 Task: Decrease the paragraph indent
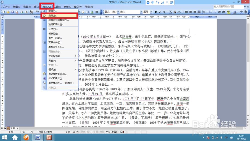(219, 12)
